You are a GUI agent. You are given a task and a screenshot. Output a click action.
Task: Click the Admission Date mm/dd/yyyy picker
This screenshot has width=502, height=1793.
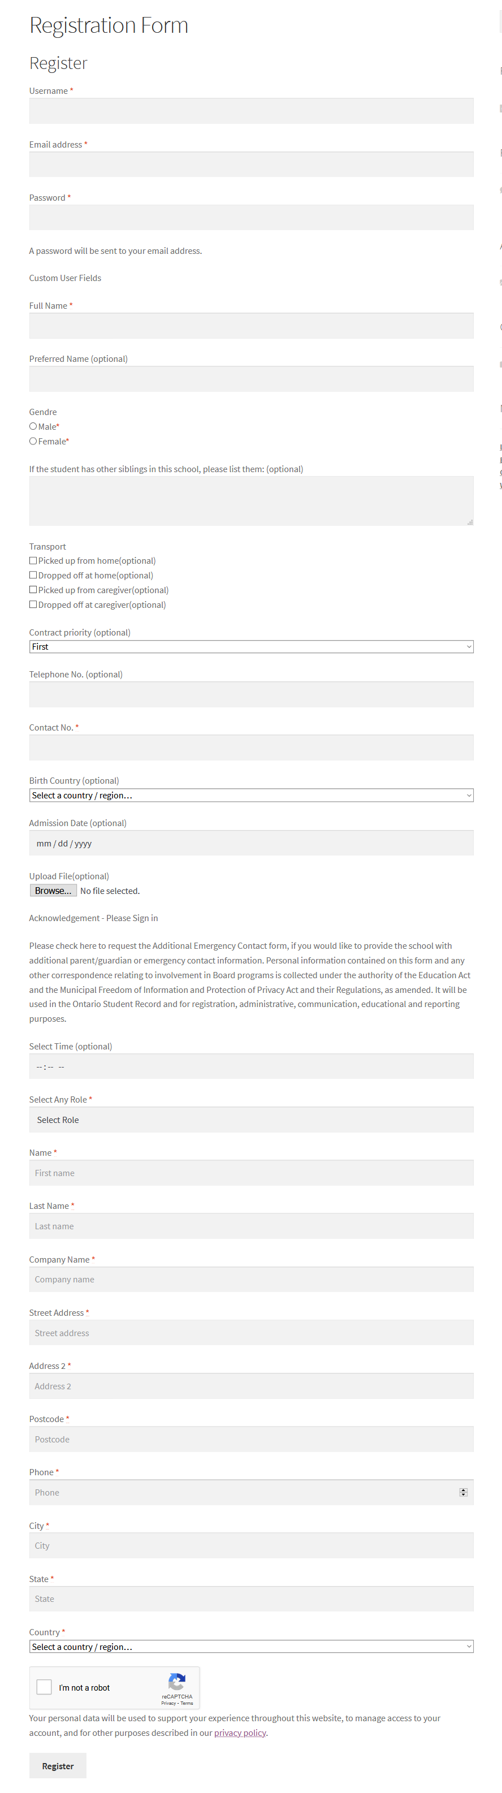coord(250,842)
